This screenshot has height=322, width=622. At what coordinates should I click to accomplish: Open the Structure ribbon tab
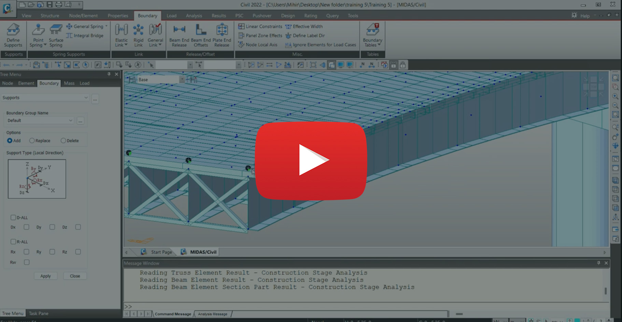coord(50,16)
